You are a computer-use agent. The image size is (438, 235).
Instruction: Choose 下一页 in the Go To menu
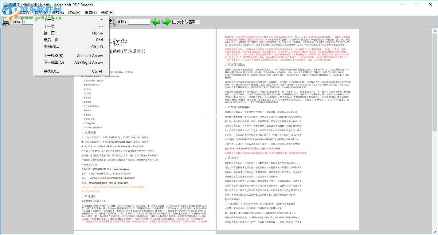tap(71, 20)
